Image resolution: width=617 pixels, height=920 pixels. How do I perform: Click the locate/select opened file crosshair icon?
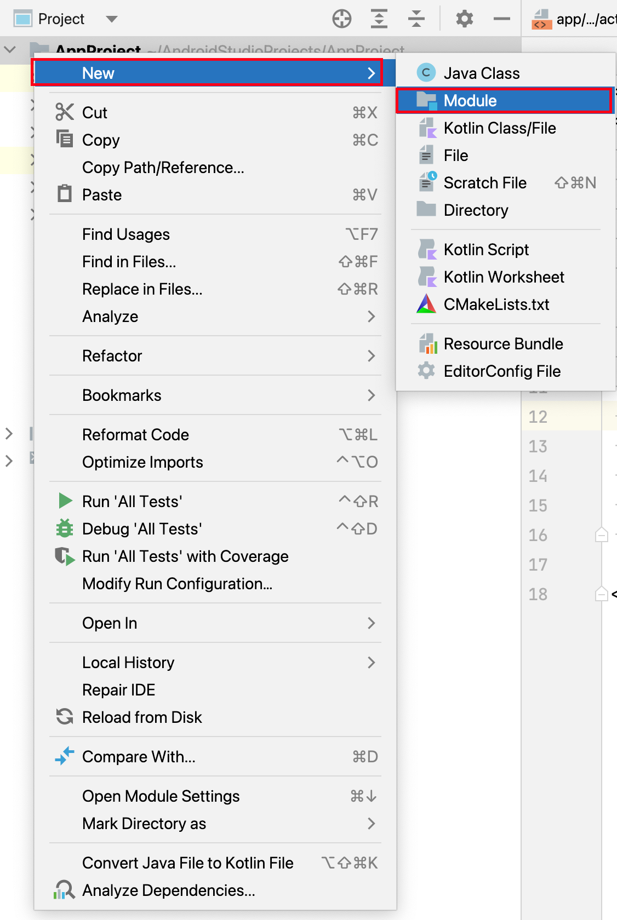pyautogui.click(x=342, y=19)
